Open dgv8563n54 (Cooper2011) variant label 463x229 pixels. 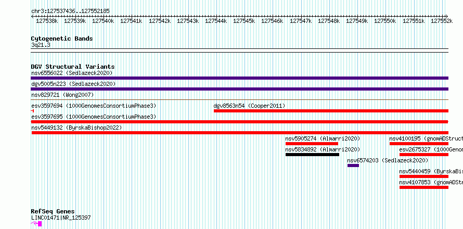tap(249, 106)
